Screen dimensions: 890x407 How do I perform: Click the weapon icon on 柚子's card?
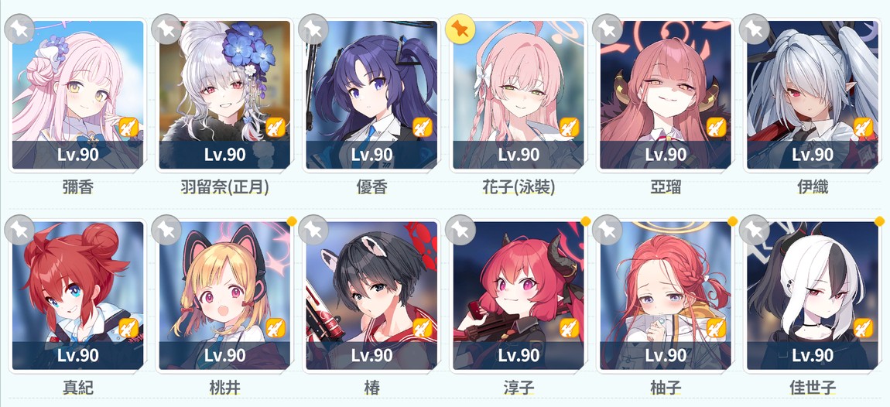click(717, 328)
